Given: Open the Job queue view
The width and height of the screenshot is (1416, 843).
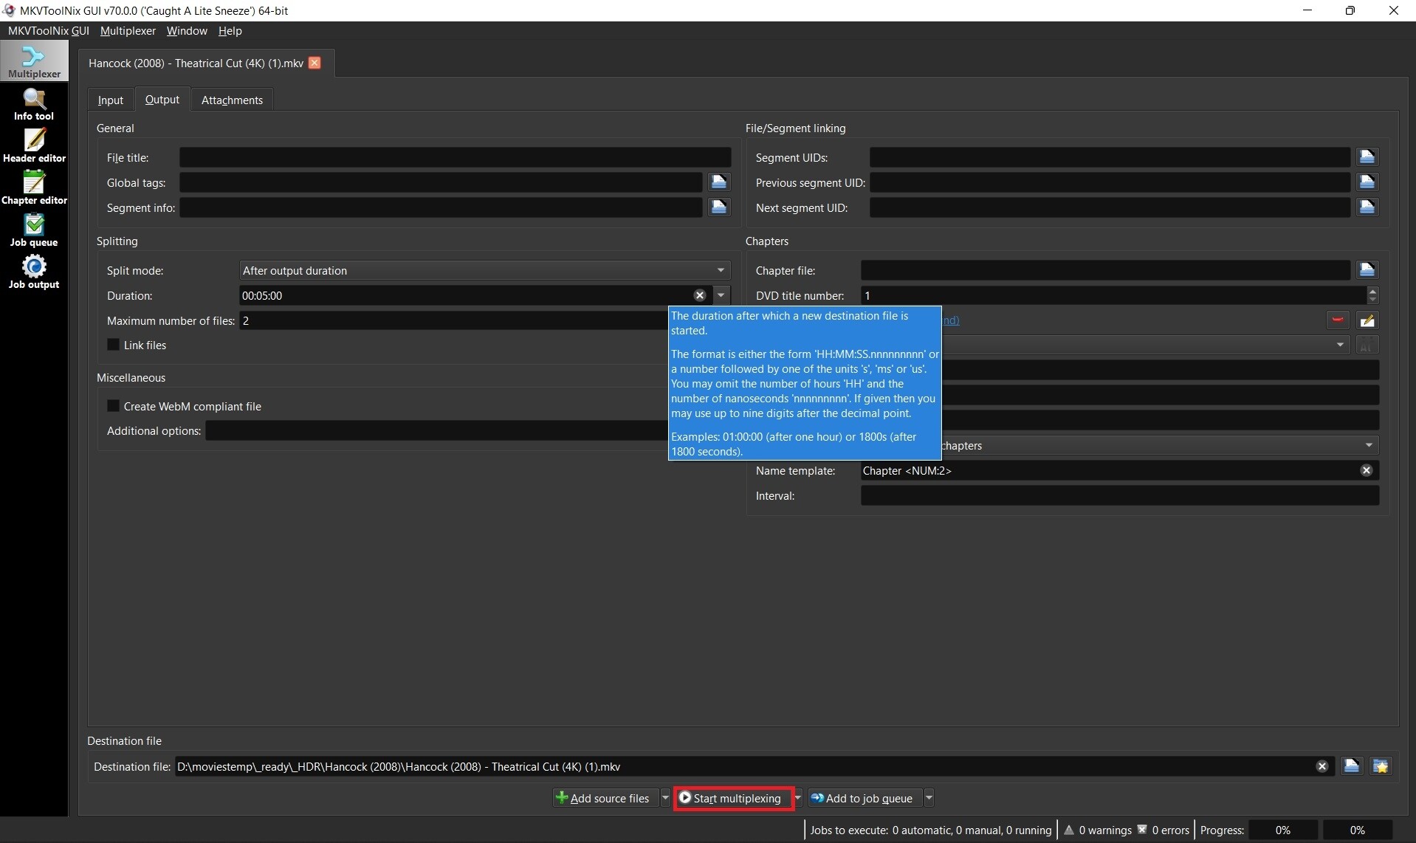Looking at the screenshot, I should pos(34,230).
